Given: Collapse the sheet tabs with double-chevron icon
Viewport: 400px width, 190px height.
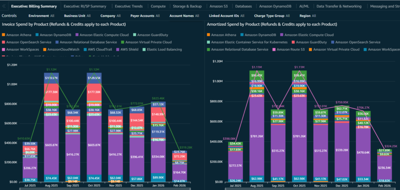Looking at the screenshot, I should coord(4,6).
